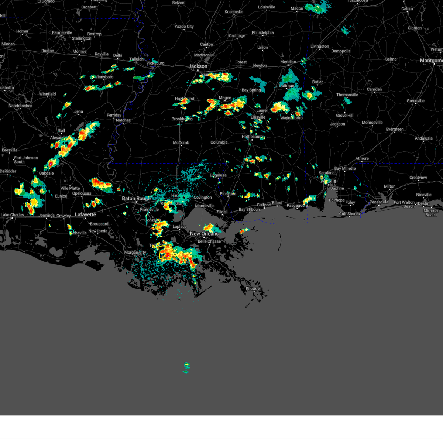
Task: Click the Pensacola label
Action: pyautogui.click(x=379, y=202)
